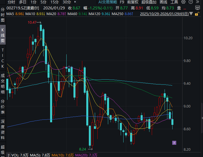Click date range 2025/10/29-2026/01/29 link
Image resolution: width=203 pixels, height=157 pixels.
tap(164, 14)
